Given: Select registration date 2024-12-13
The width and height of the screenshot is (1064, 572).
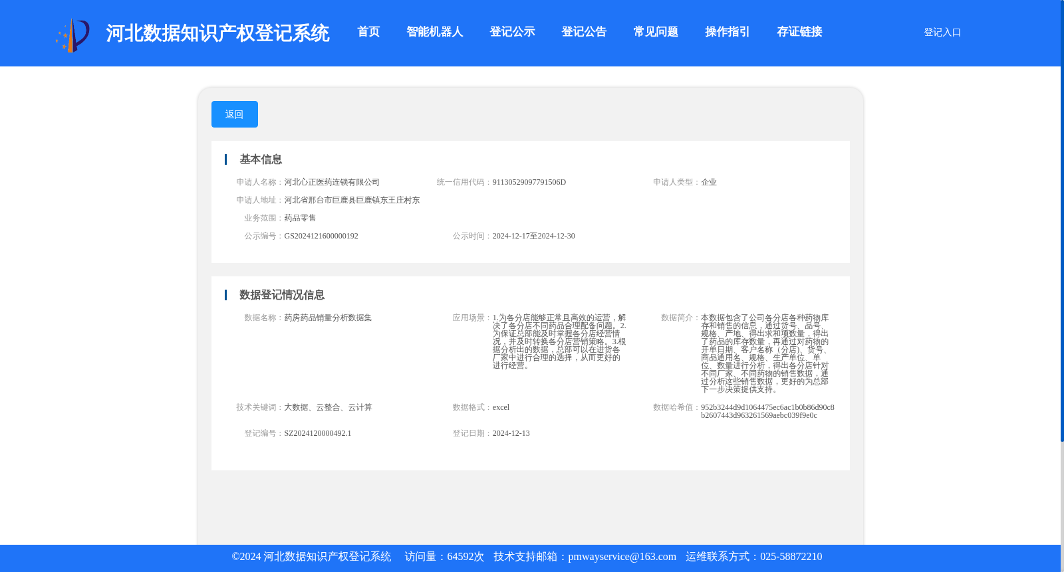Looking at the screenshot, I should (511, 433).
